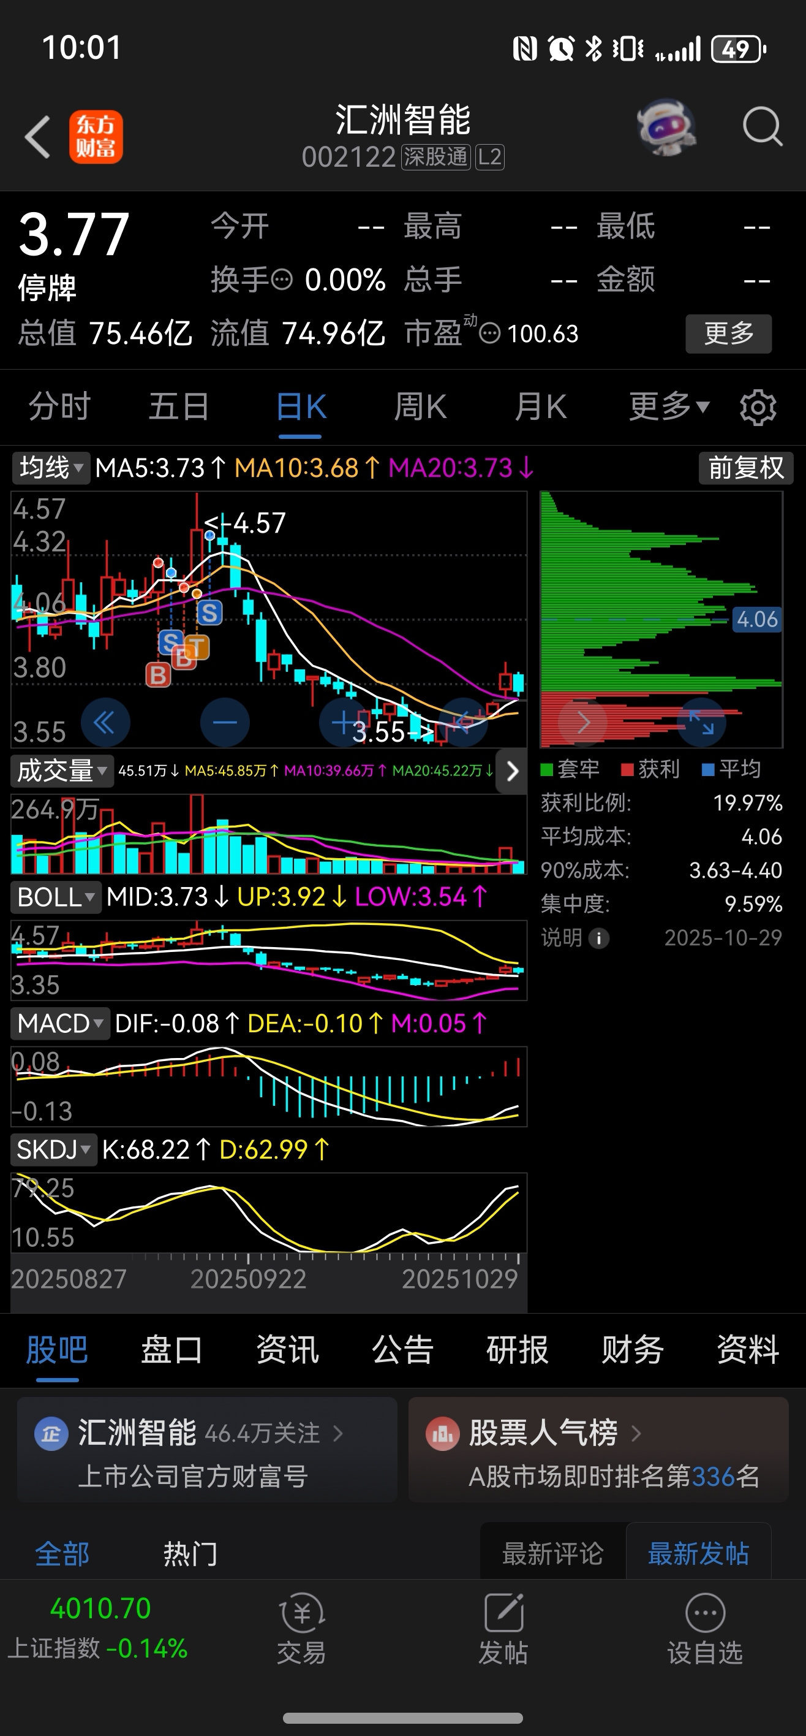This screenshot has height=1736, width=806.
Task: Open the 交易 trade icon
Action: (302, 1613)
